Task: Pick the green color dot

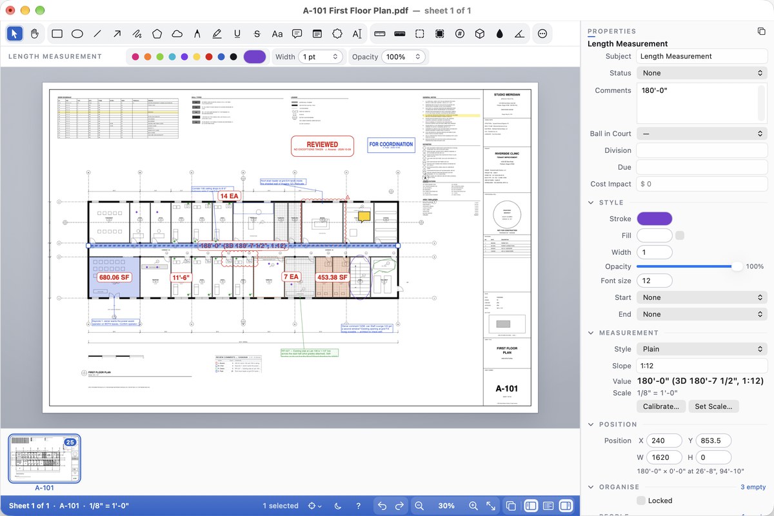Action: click(x=160, y=57)
